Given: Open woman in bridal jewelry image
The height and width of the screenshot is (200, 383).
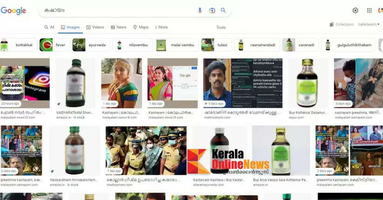Looking at the screenshot, I should click(121, 83).
